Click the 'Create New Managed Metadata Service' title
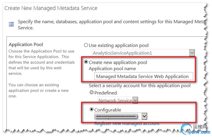212x137 pixels. pos(51,8)
